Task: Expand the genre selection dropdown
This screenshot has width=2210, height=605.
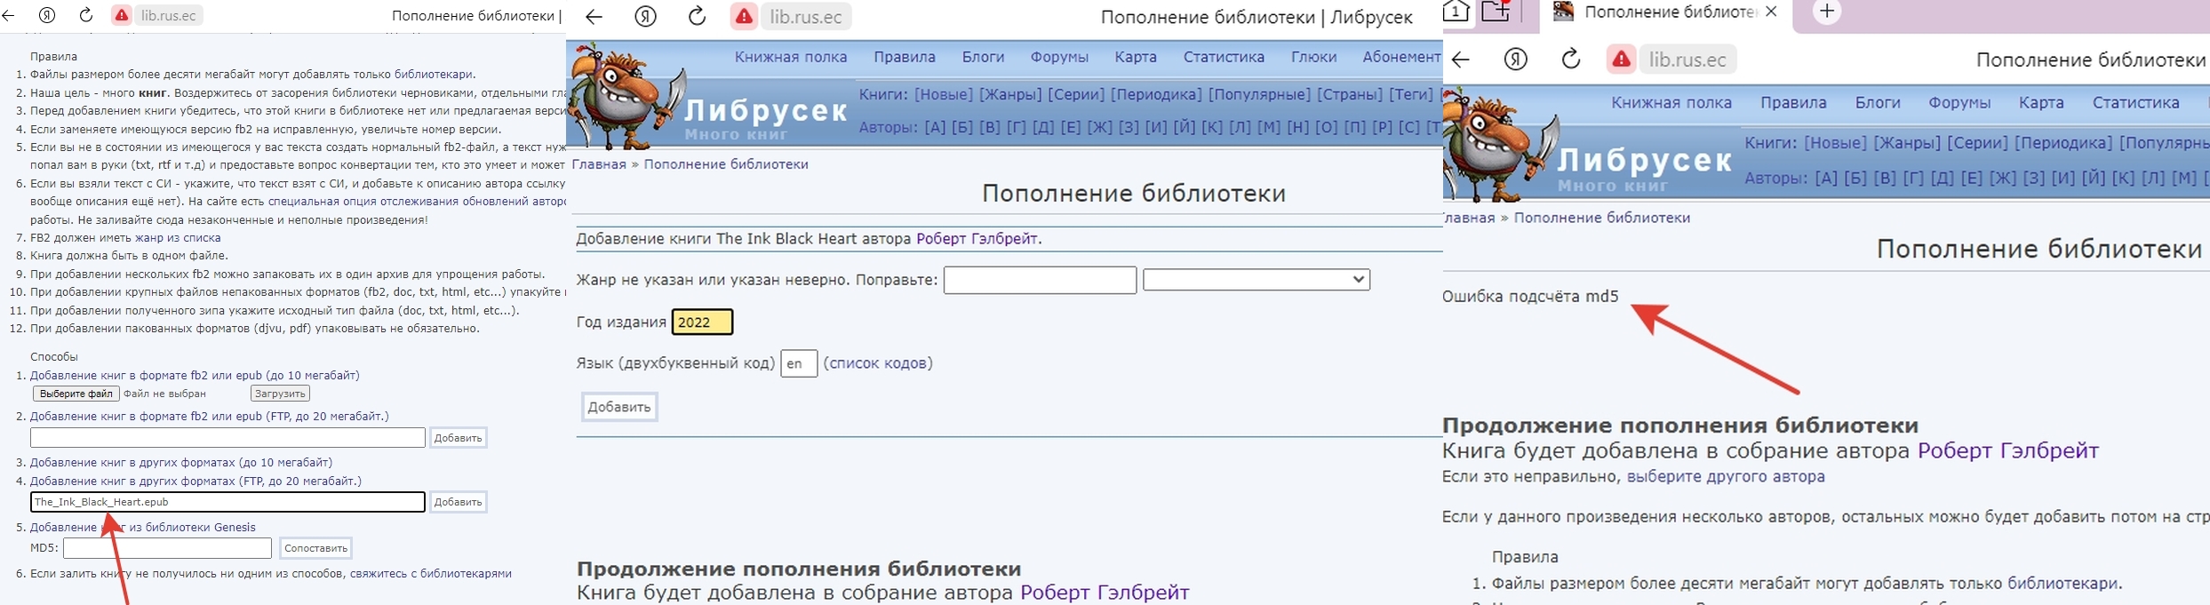Action: point(1256,280)
